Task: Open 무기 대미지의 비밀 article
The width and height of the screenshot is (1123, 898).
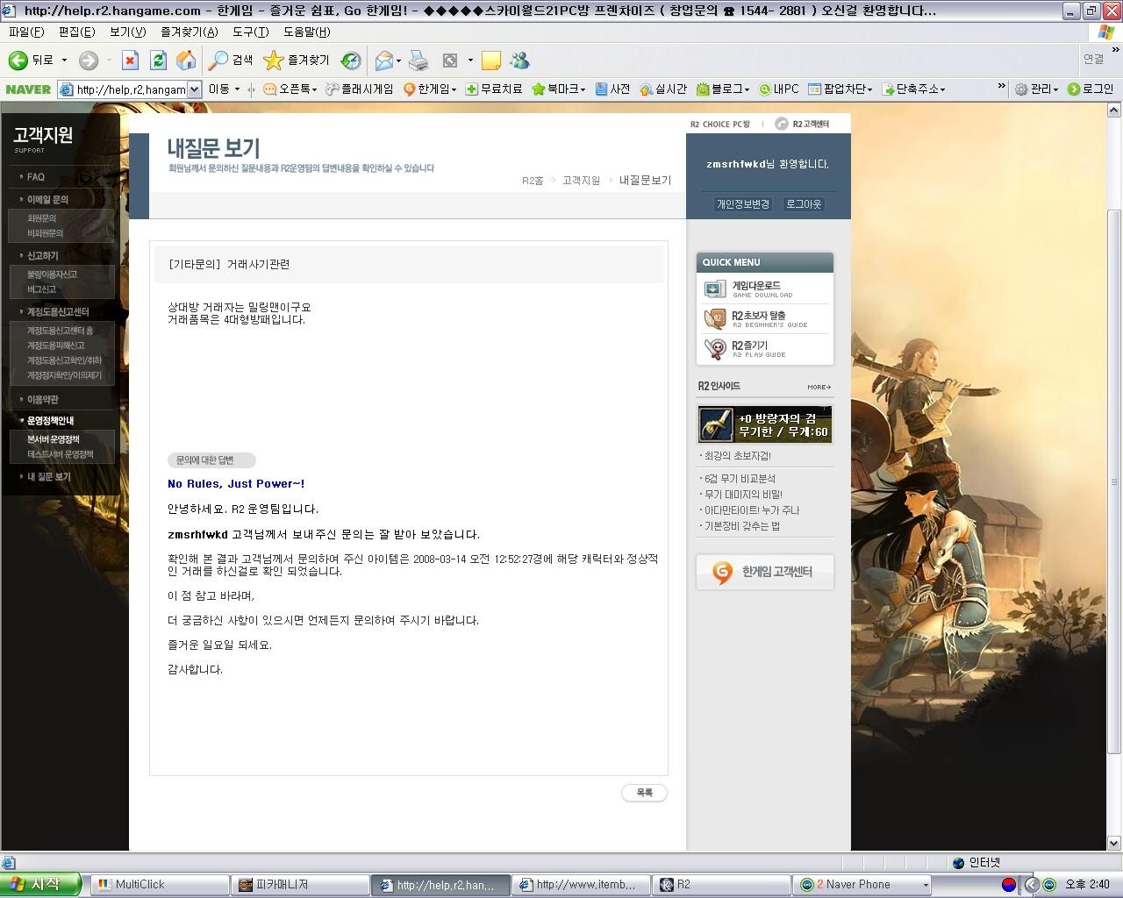Action: coord(743,495)
